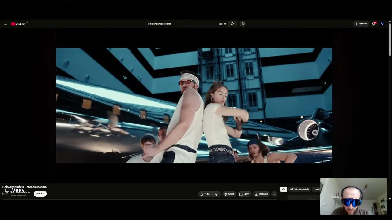
Task: Start voice search with the microphone
Action: [243, 24]
